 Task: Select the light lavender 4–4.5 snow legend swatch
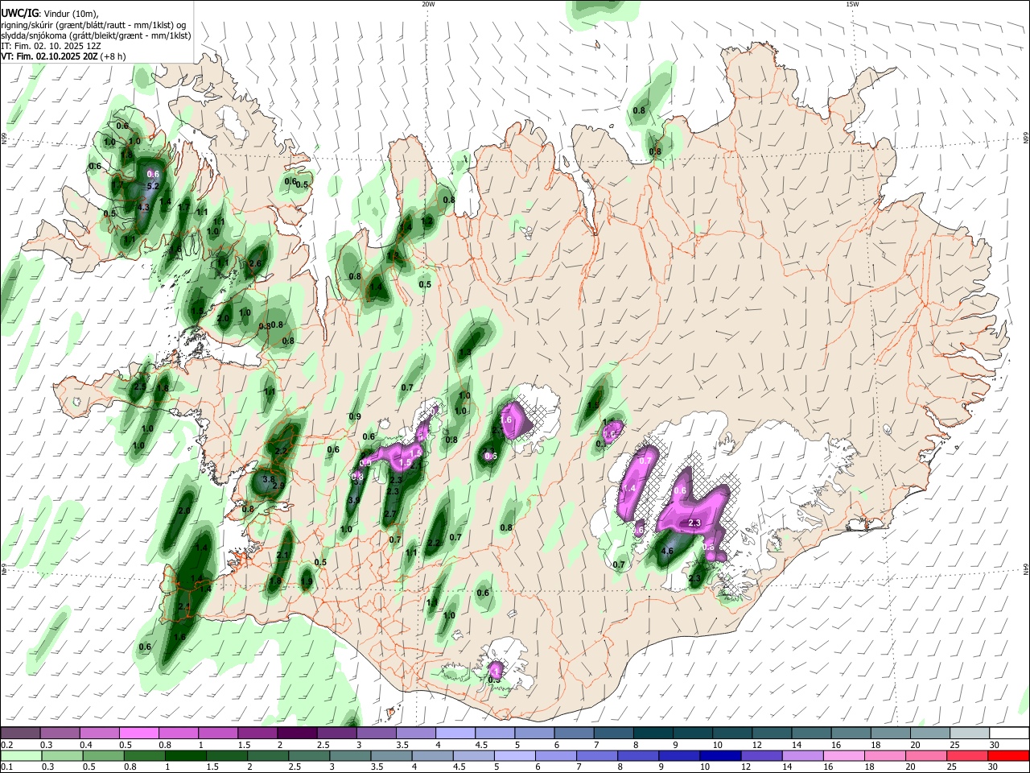point(455,733)
